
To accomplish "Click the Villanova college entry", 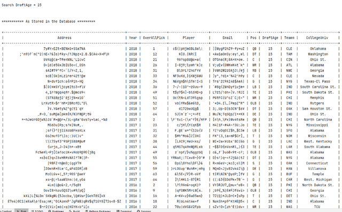I will pyautogui.click(x=317, y=168).
